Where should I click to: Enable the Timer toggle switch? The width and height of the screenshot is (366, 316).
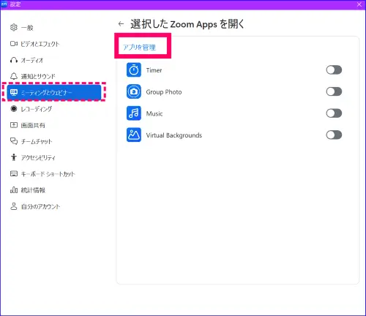334,70
